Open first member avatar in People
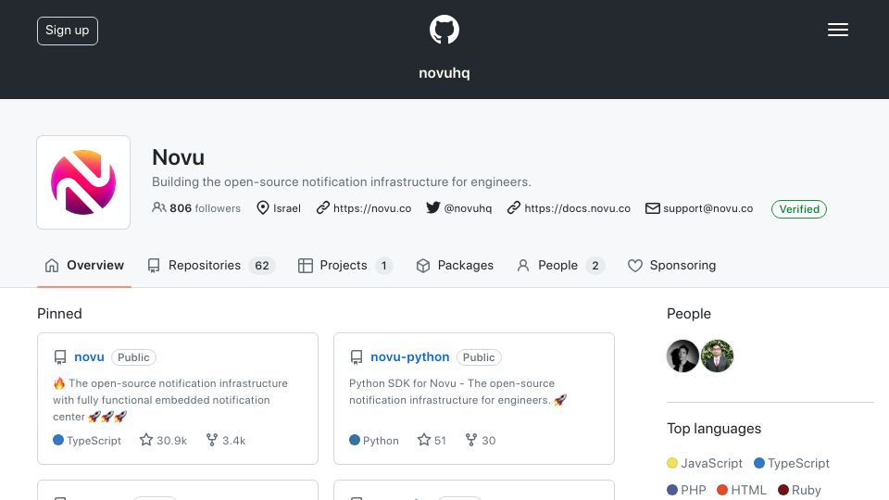This screenshot has width=889, height=500. click(x=682, y=356)
